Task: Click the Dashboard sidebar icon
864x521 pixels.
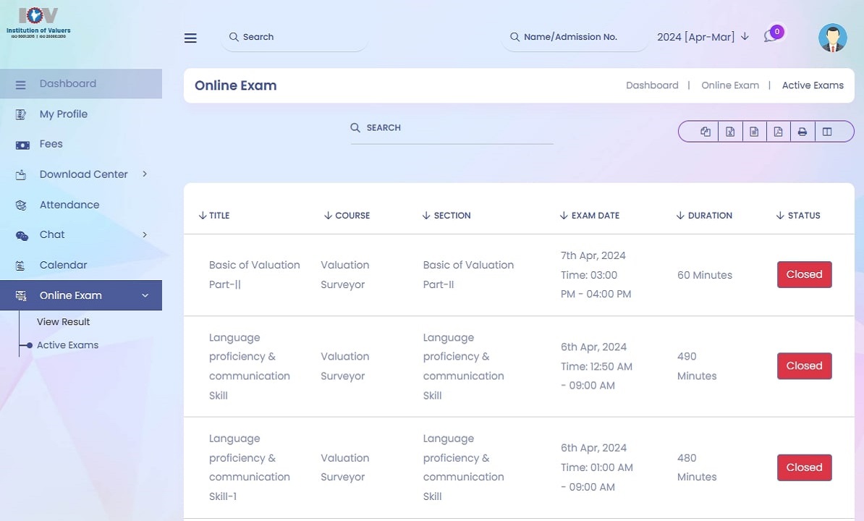Action: coord(21,85)
